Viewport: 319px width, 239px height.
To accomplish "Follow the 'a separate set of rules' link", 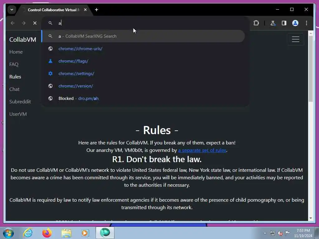I will pos(202,150).
